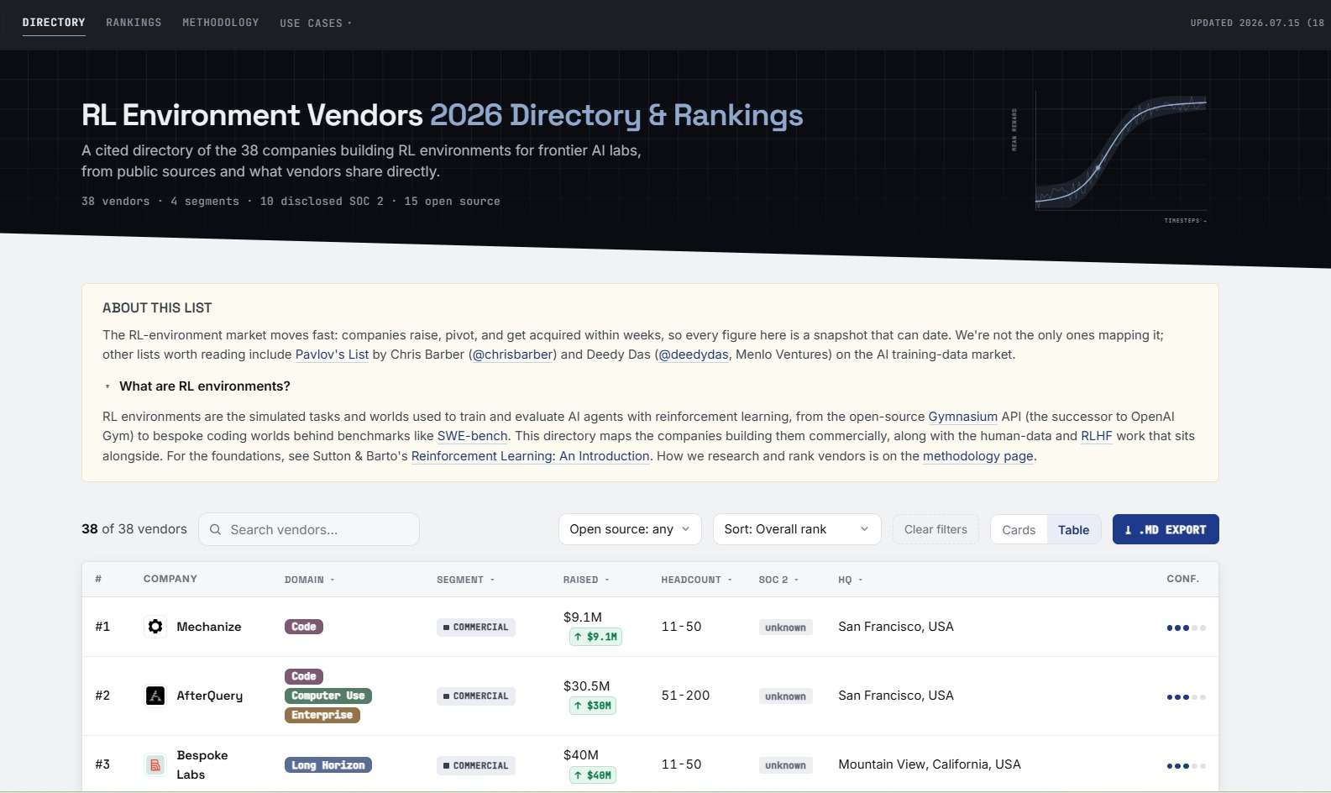This screenshot has width=1331, height=793.
Task: Click the '#1' rank cell
Action: pos(102,627)
